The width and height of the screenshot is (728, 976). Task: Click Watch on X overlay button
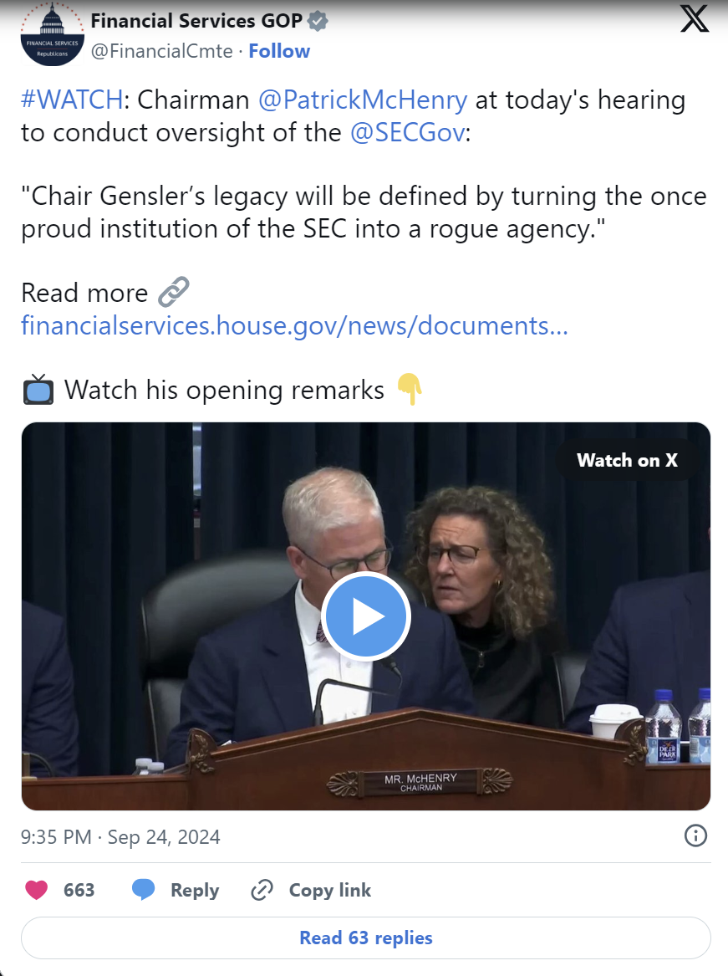click(627, 460)
